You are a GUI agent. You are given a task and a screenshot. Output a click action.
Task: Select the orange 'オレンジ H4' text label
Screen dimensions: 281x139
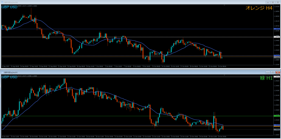coord(259,8)
